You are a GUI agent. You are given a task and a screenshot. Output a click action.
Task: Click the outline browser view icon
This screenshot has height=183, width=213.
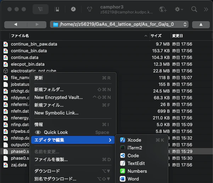click(x=40, y=9)
